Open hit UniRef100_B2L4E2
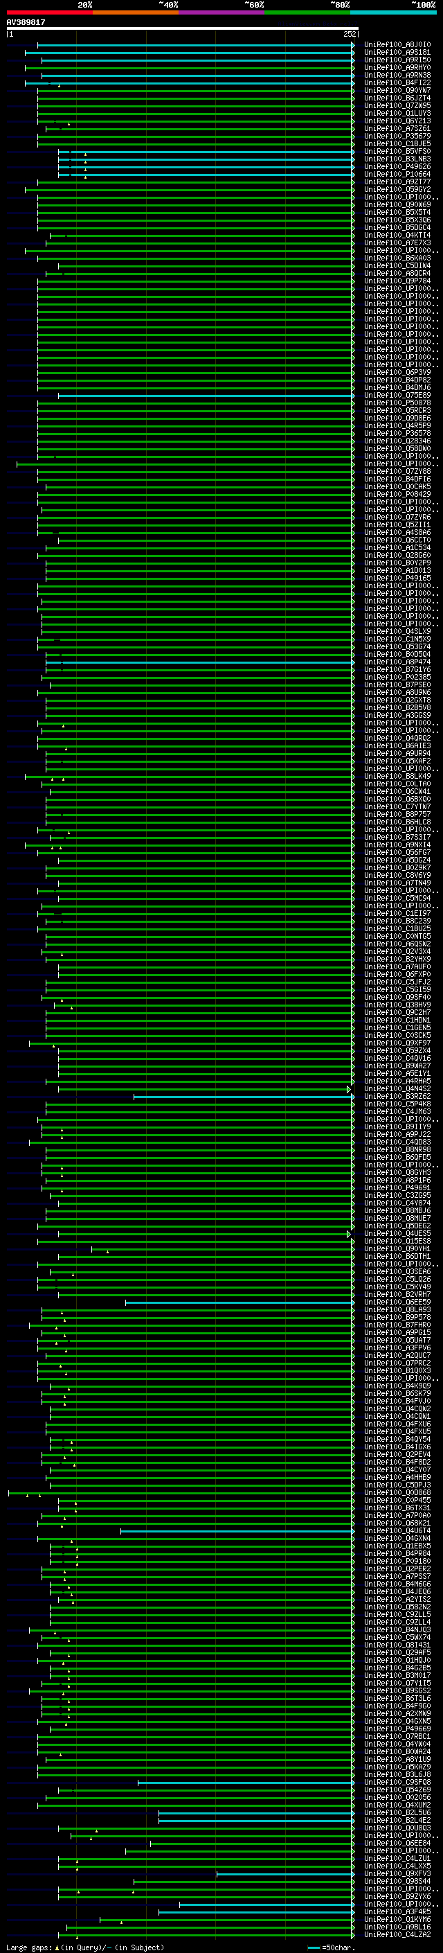Screen dimensions: 443x1953 click(397, 1820)
